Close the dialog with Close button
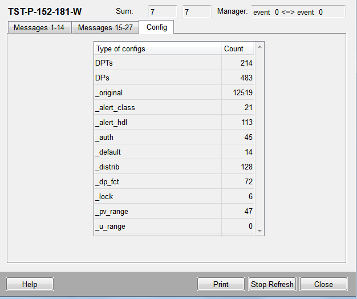357x299 pixels. point(323,284)
